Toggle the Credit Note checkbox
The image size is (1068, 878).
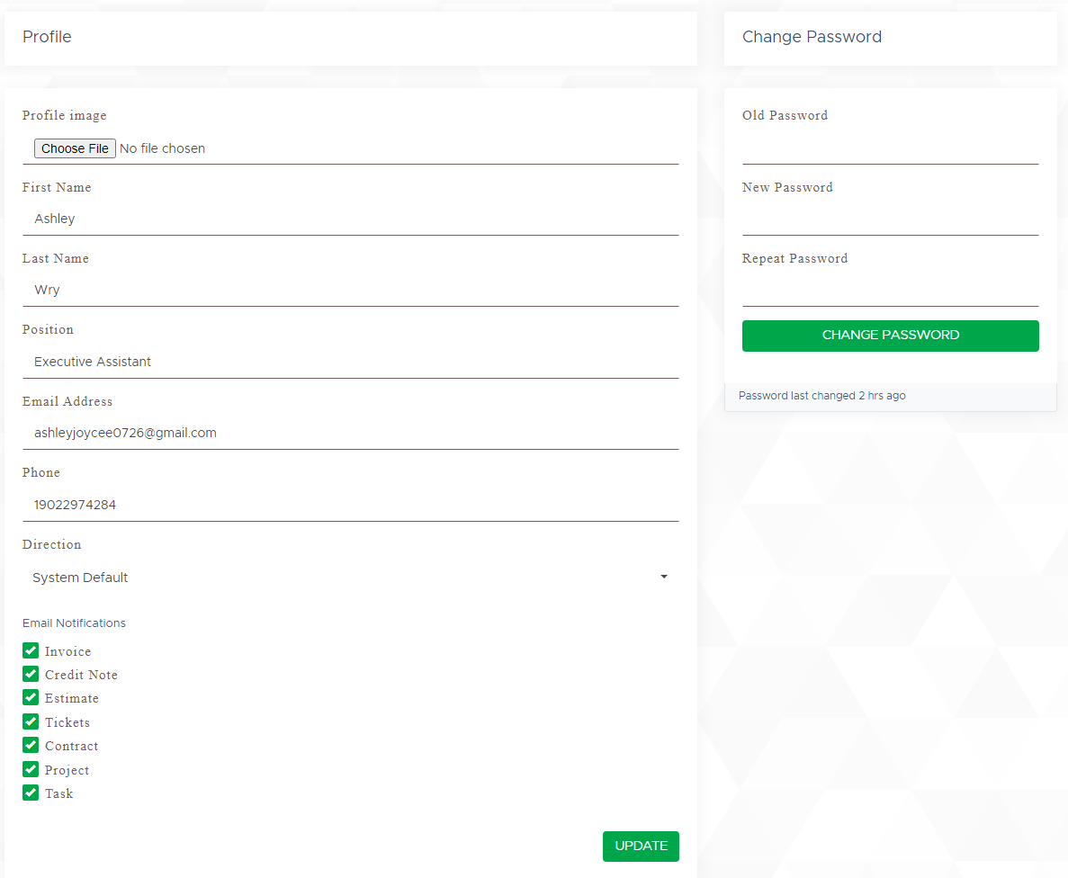pos(31,674)
